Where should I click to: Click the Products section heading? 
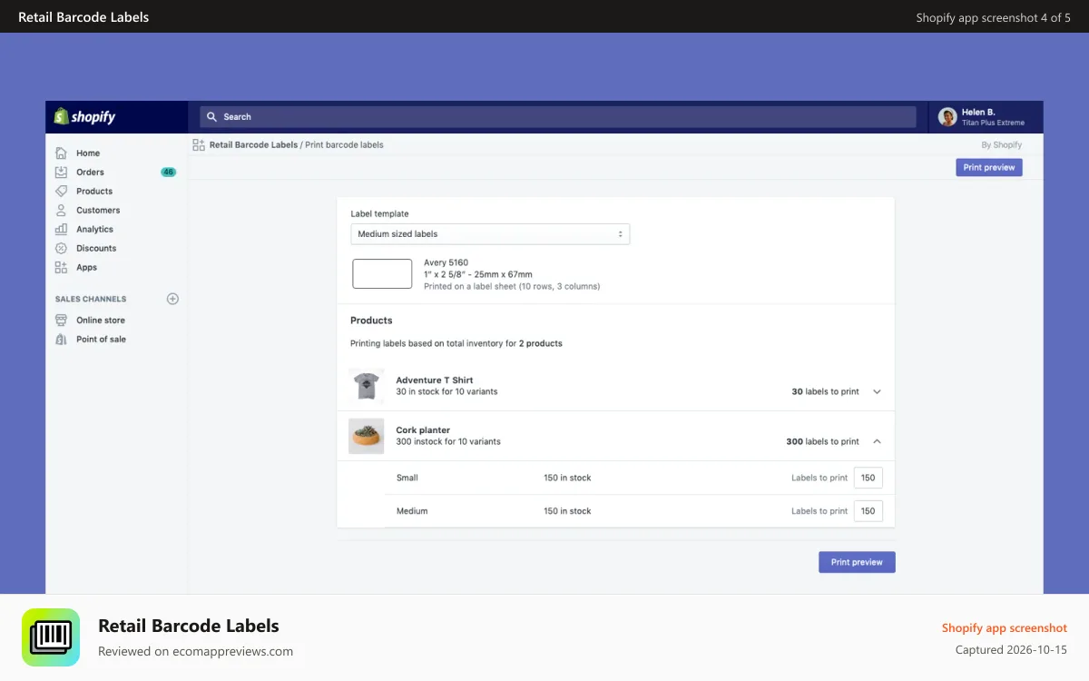(x=371, y=321)
